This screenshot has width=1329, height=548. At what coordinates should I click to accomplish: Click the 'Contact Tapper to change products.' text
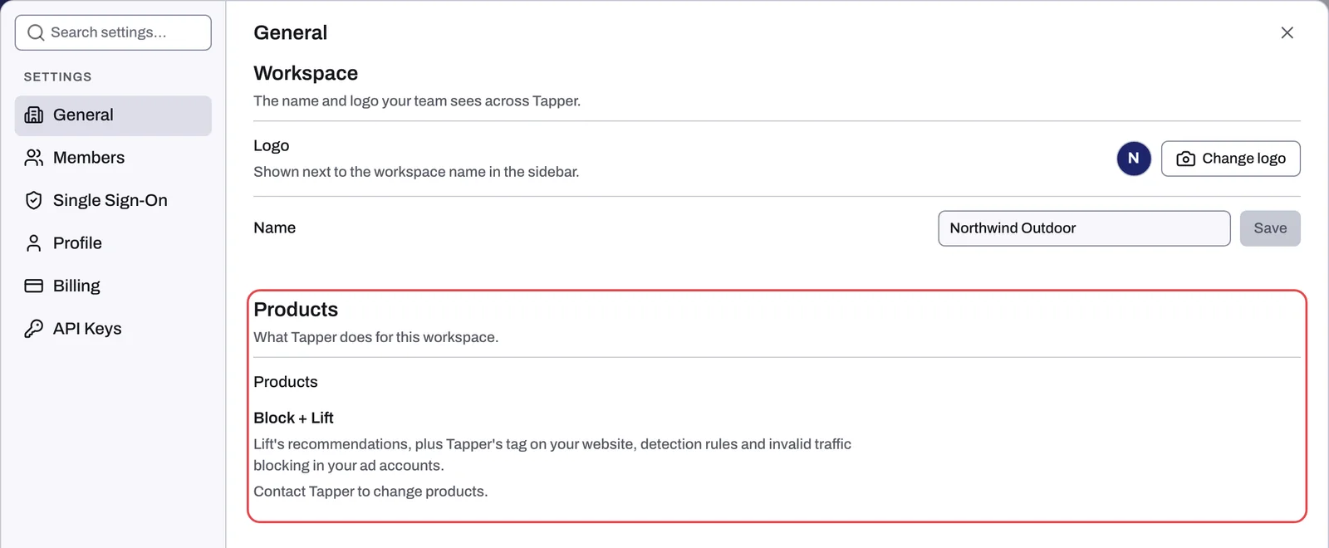[370, 492]
